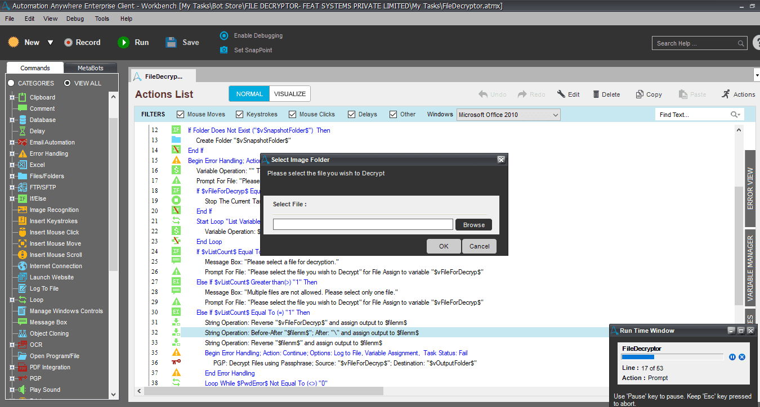The image size is (760, 407).
Task: Select the Error Handling warning icon
Action: click(22, 153)
